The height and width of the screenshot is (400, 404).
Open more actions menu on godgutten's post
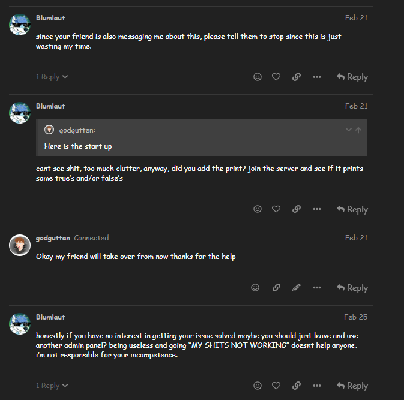(x=317, y=288)
